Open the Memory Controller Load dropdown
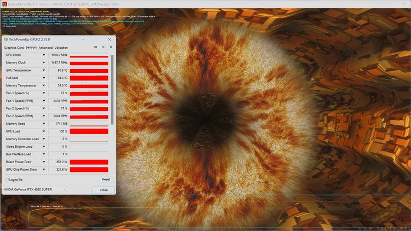411x231 pixels. [x=44, y=139]
